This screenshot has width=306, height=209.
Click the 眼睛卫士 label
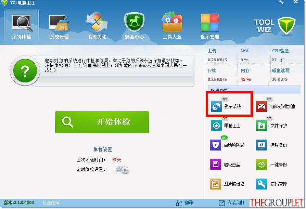pyautogui.click(x=232, y=126)
